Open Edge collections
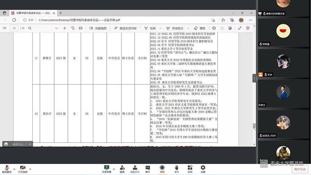The height and width of the screenshot is (175, 311). 232,20
